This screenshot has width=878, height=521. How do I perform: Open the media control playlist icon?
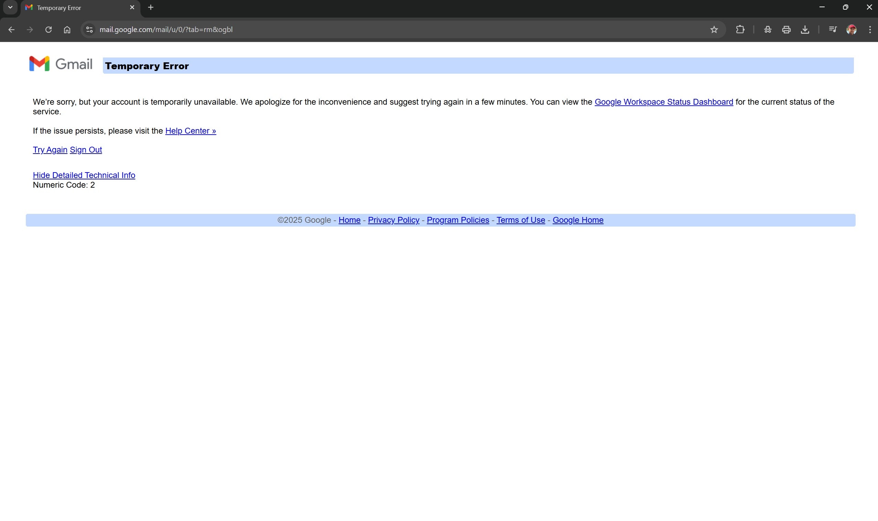pos(832,30)
